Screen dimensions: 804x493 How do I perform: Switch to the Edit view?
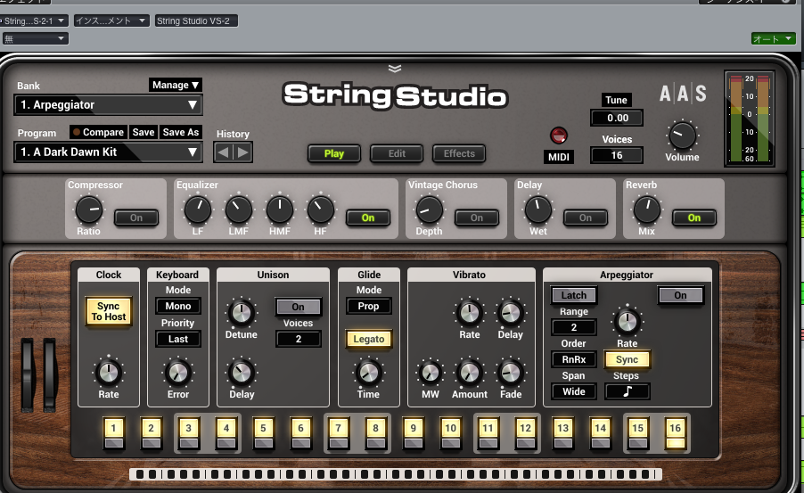(x=397, y=153)
